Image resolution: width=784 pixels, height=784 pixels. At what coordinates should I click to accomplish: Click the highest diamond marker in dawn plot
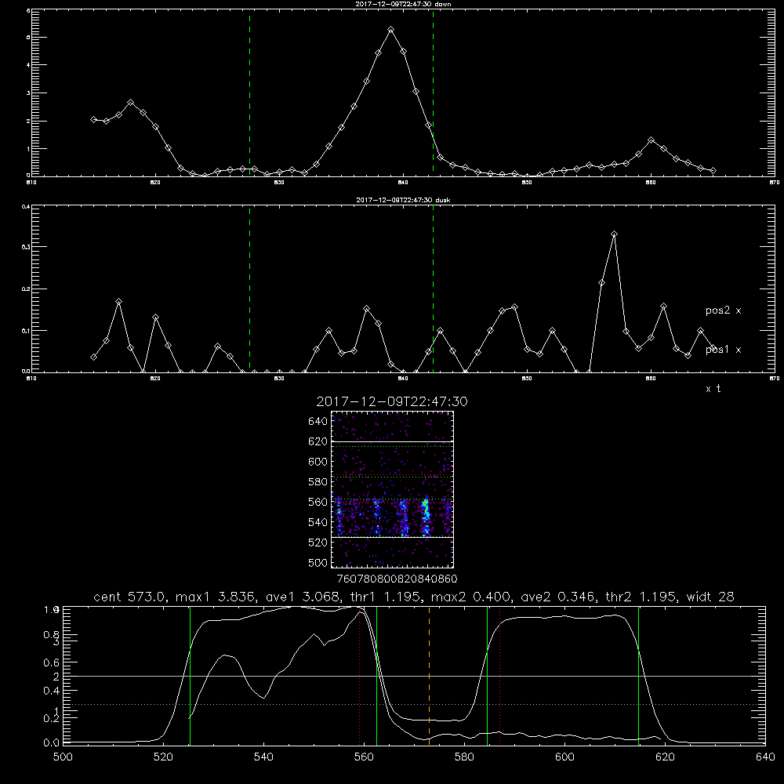point(391,30)
